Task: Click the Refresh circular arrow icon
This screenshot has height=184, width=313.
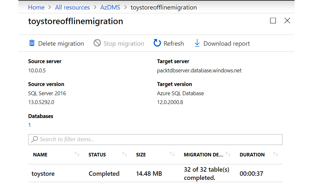Action: [x=157, y=43]
